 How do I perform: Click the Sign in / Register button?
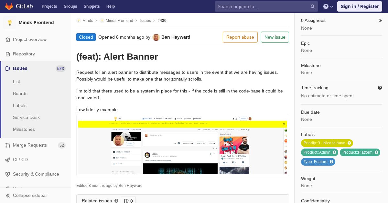point(360,6)
